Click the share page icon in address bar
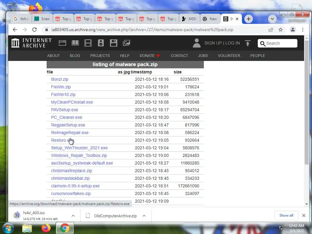Screen dimensions: 312x234 pos(271,30)
